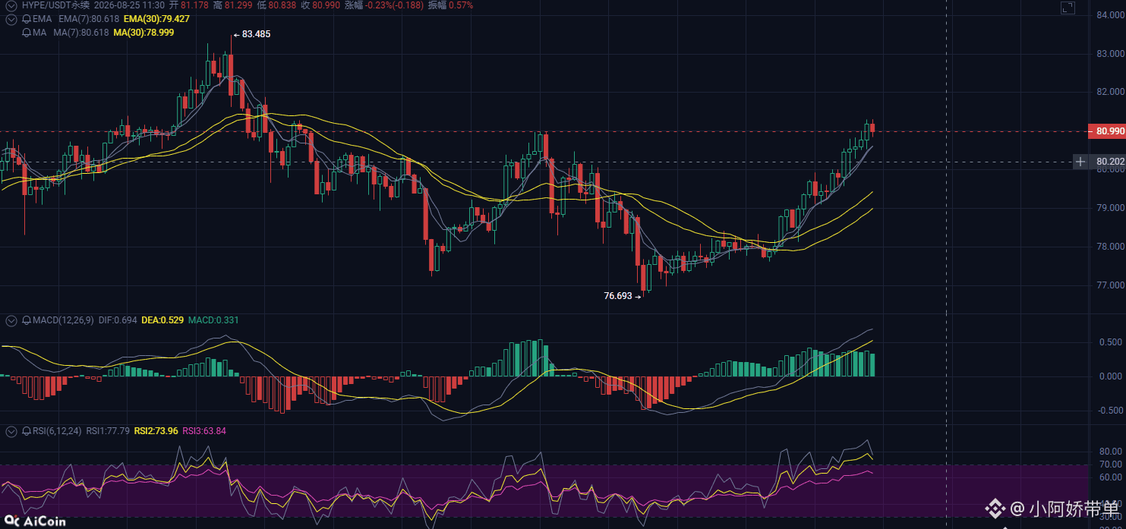Viewport: 1126px width, 529px height.
Task: Click the bell alert icon beside RSI(6,12,24)
Action: click(26, 431)
